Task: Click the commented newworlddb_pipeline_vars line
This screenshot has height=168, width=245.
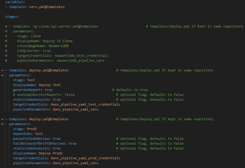Action: click(55, 60)
